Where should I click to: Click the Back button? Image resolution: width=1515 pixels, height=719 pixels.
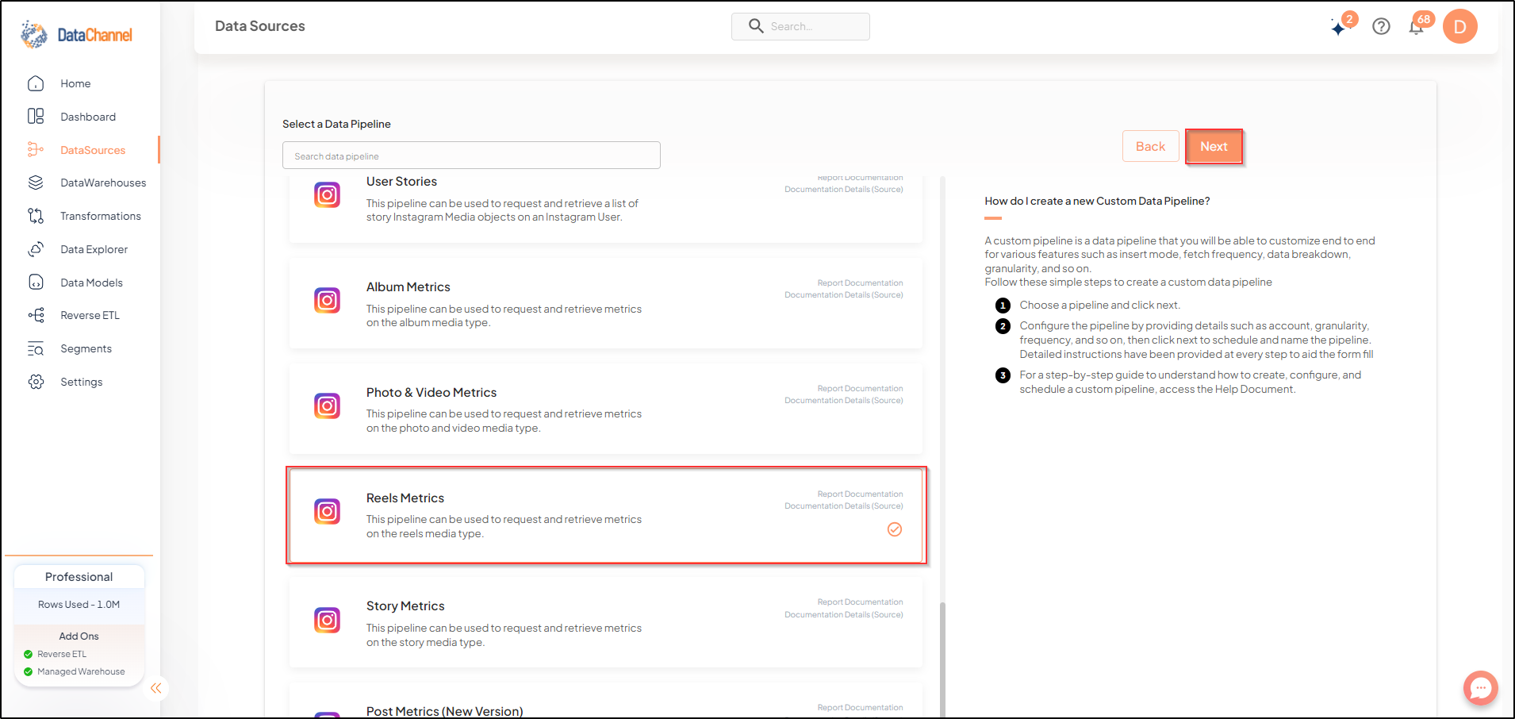click(x=1150, y=146)
